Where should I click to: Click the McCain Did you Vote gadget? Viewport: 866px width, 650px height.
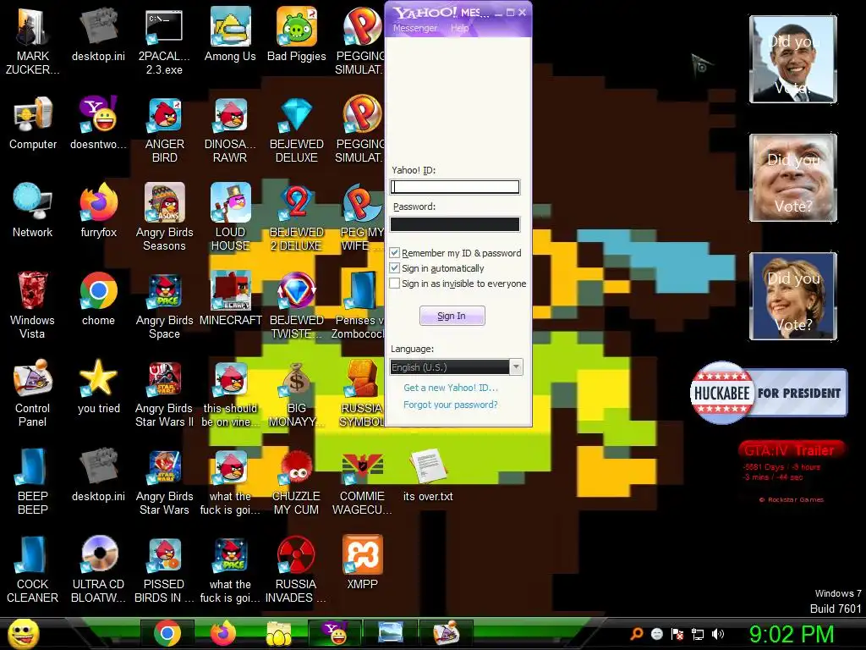793,178
